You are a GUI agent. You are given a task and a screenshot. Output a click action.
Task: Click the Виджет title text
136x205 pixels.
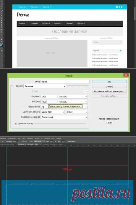96,51
